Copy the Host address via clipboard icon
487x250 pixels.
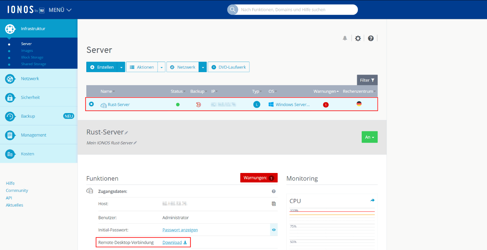click(274, 204)
